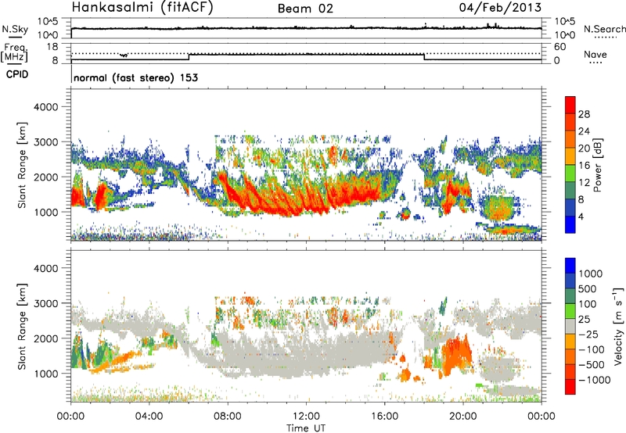Viewport: 626px width, 433px height.
Task: Click the CPID row label
Action: (x=17, y=74)
